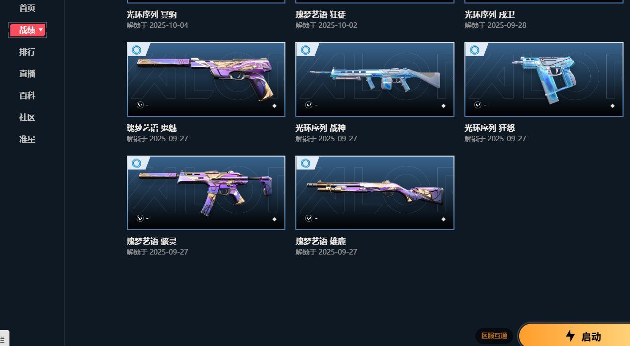Click the blue ring icon on 光环序列 战神 card
The height and width of the screenshot is (346, 630).
[x=305, y=50]
